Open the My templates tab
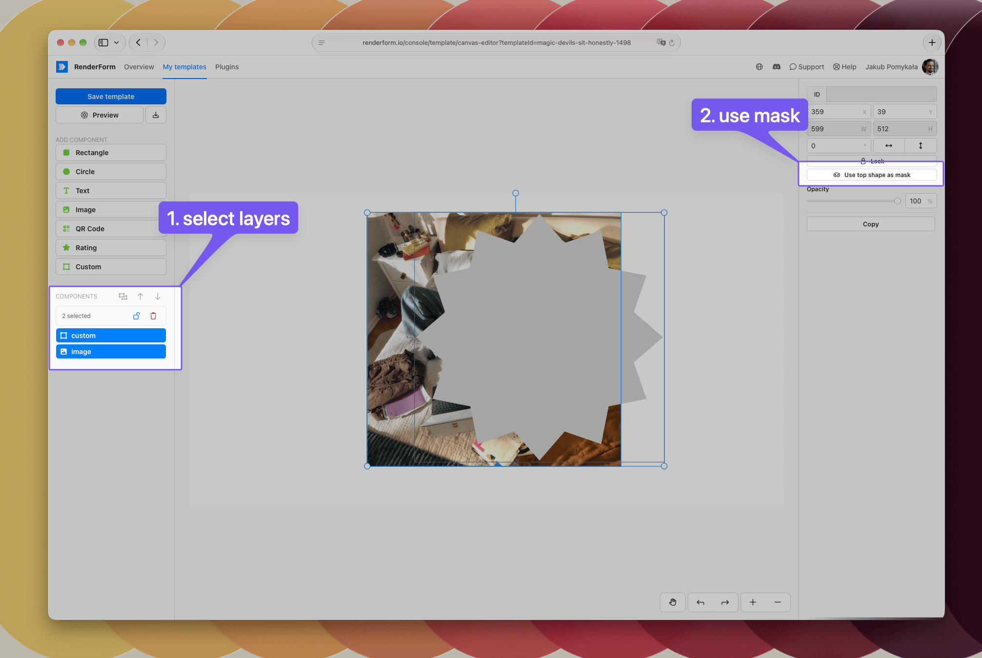This screenshot has height=658, width=982. [x=184, y=67]
